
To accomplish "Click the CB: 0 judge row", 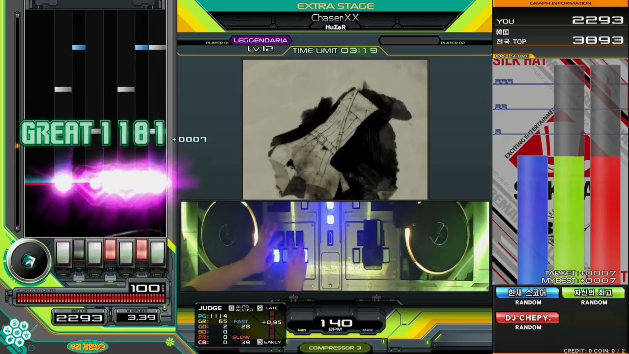I will [213, 342].
